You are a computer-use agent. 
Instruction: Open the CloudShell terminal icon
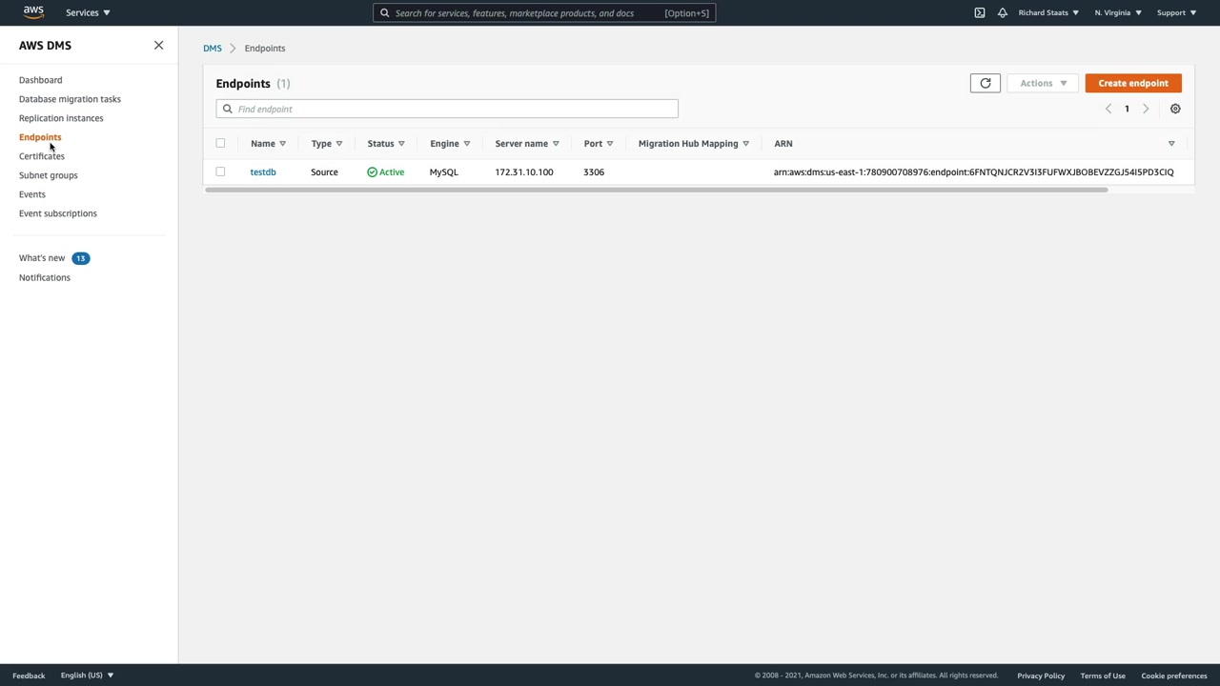click(x=979, y=12)
